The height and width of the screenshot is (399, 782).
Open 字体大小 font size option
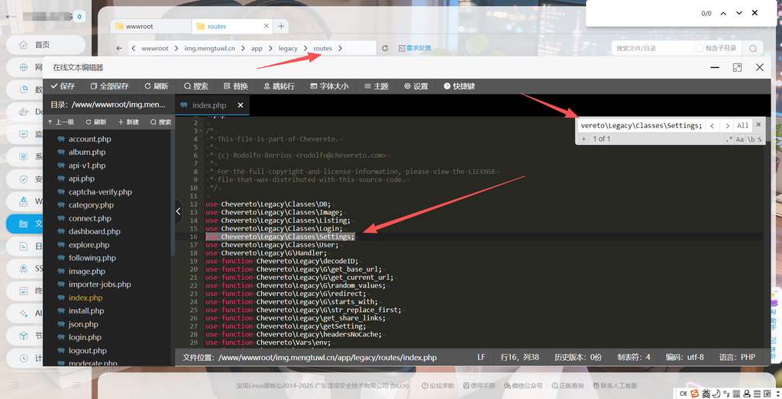[x=329, y=86]
